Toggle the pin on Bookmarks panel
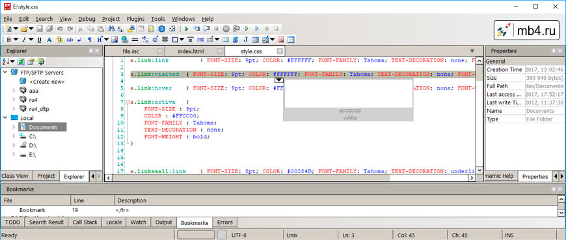Screen dimensions: 566x240 click(554, 189)
